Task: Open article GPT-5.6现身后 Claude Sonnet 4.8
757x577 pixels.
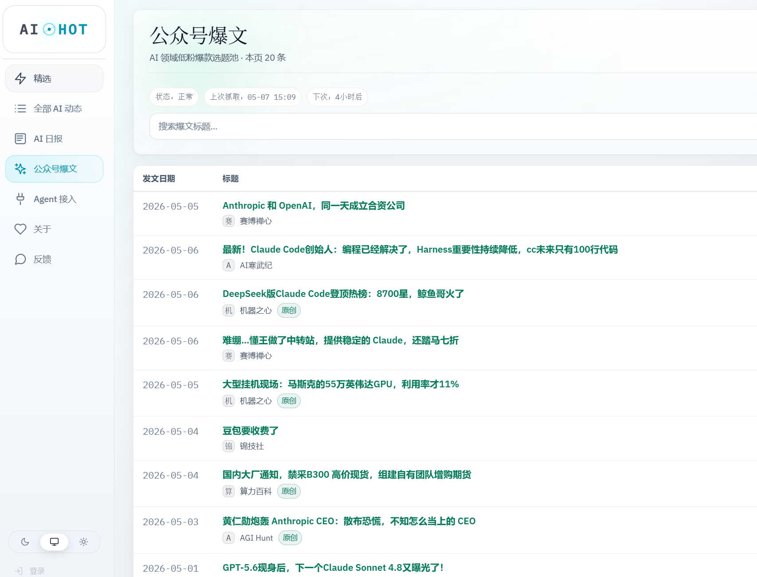Action: pos(333,568)
